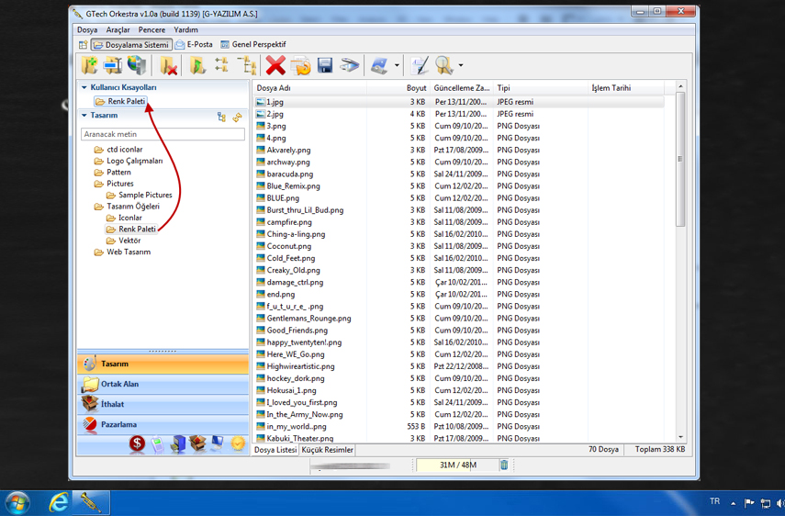Open the magnifier search dropdown arrow
Image resolution: width=785 pixels, height=516 pixels.
(x=460, y=65)
